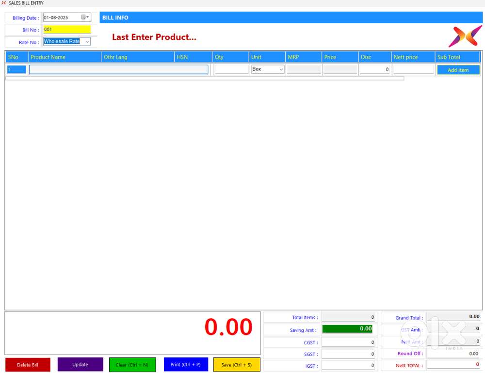Click the colorful X logo at top right
This screenshot has height=373, width=485.
(x=465, y=36)
